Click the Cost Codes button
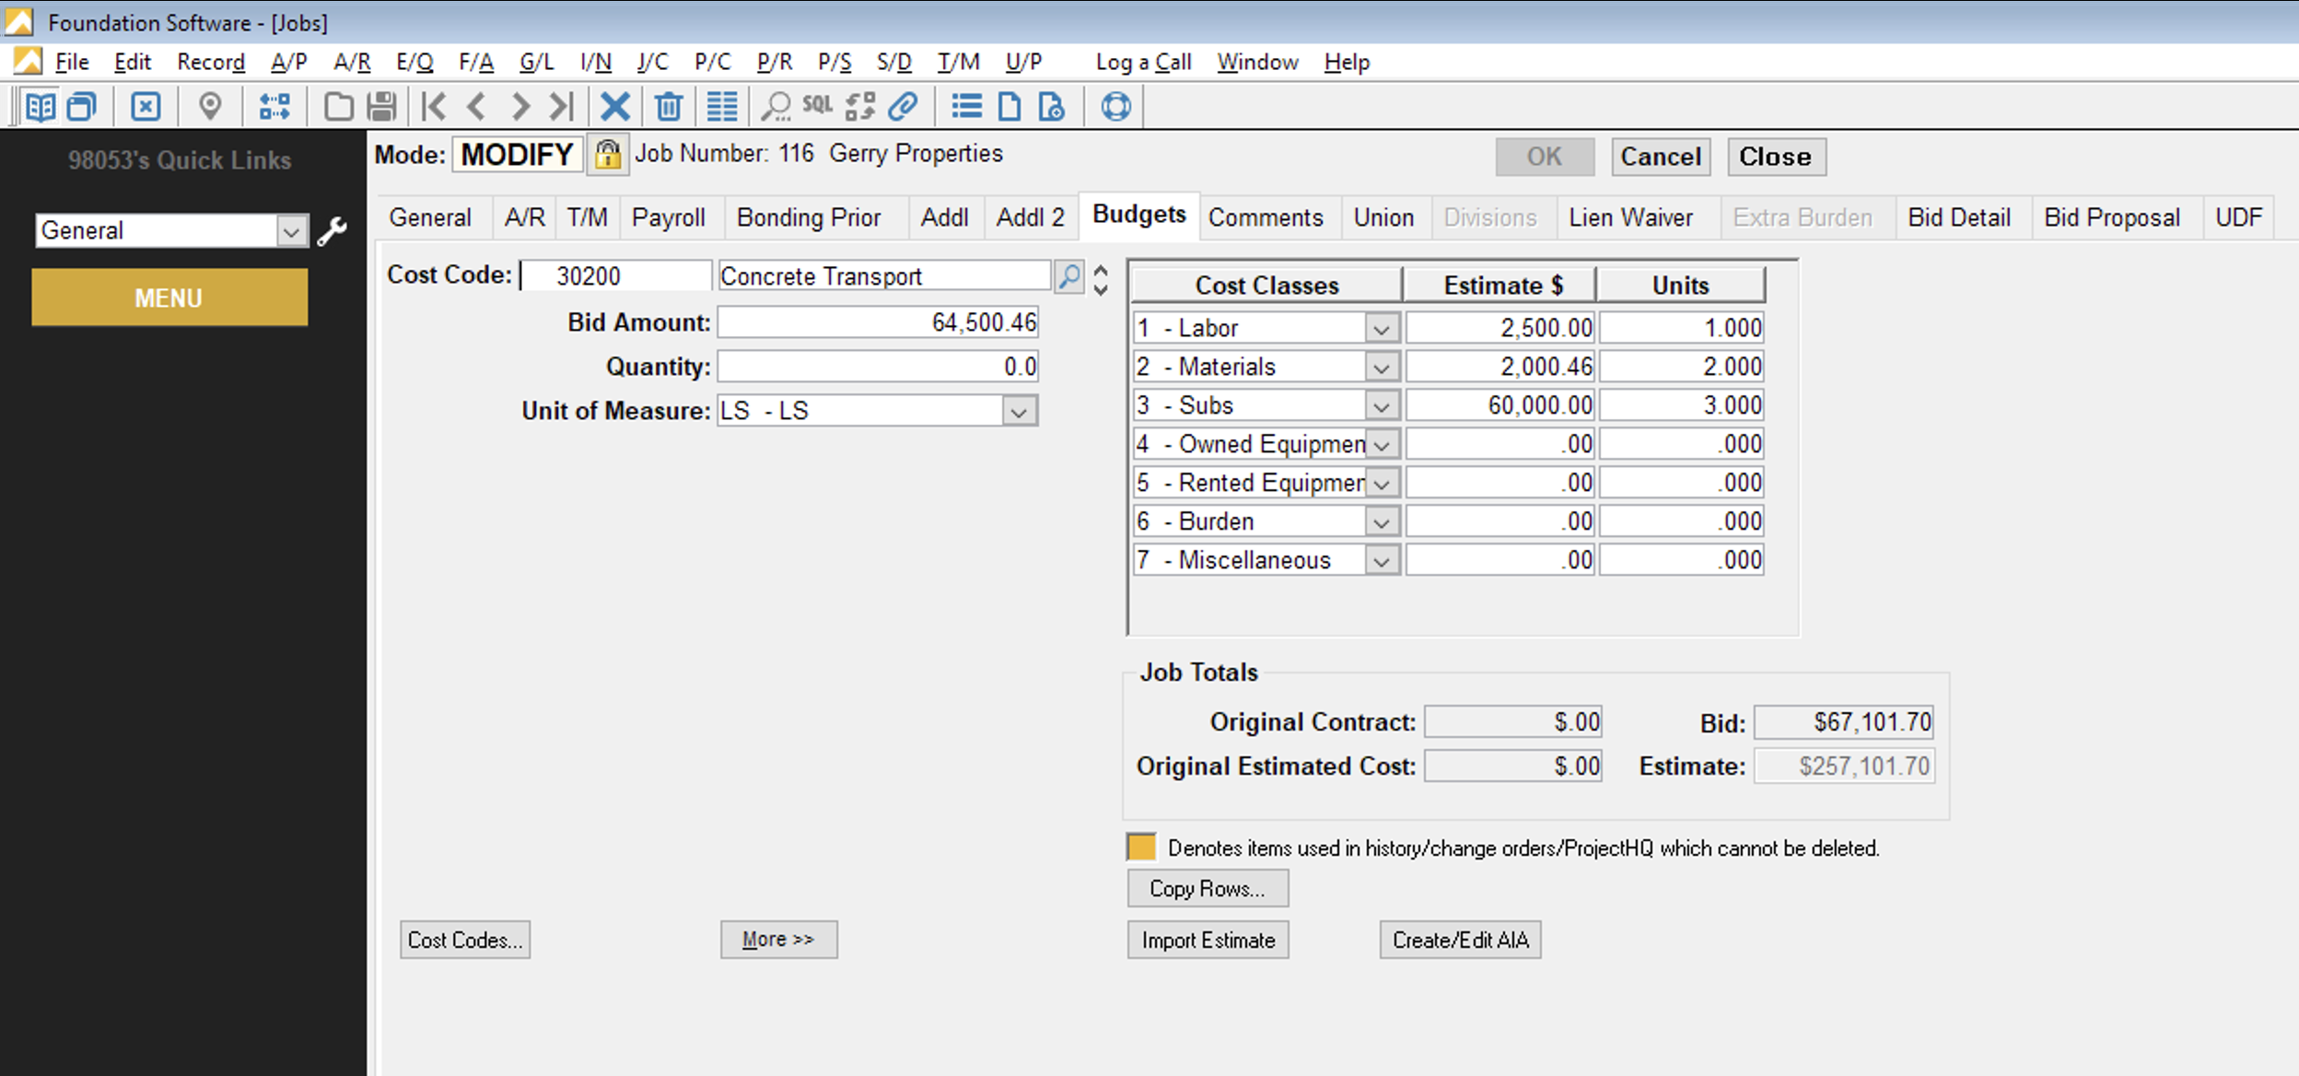The width and height of the screenshot is (2299, 1076). pyautogui.click(x=468, y=940)
